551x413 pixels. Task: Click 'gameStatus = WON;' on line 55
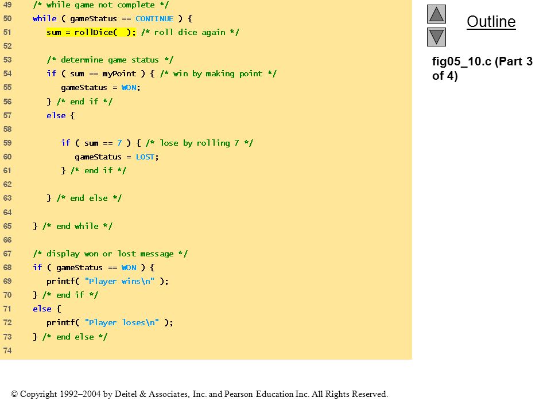point(100,88)
